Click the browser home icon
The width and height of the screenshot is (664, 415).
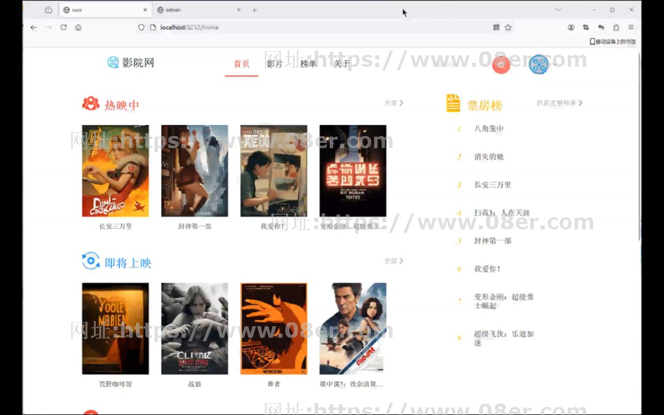(78, 28)
